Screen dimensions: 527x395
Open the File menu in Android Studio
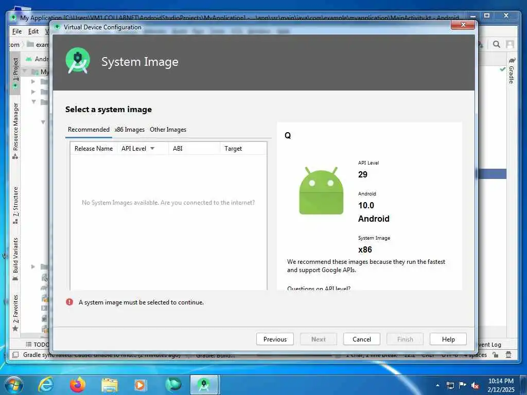click(17, 31)
